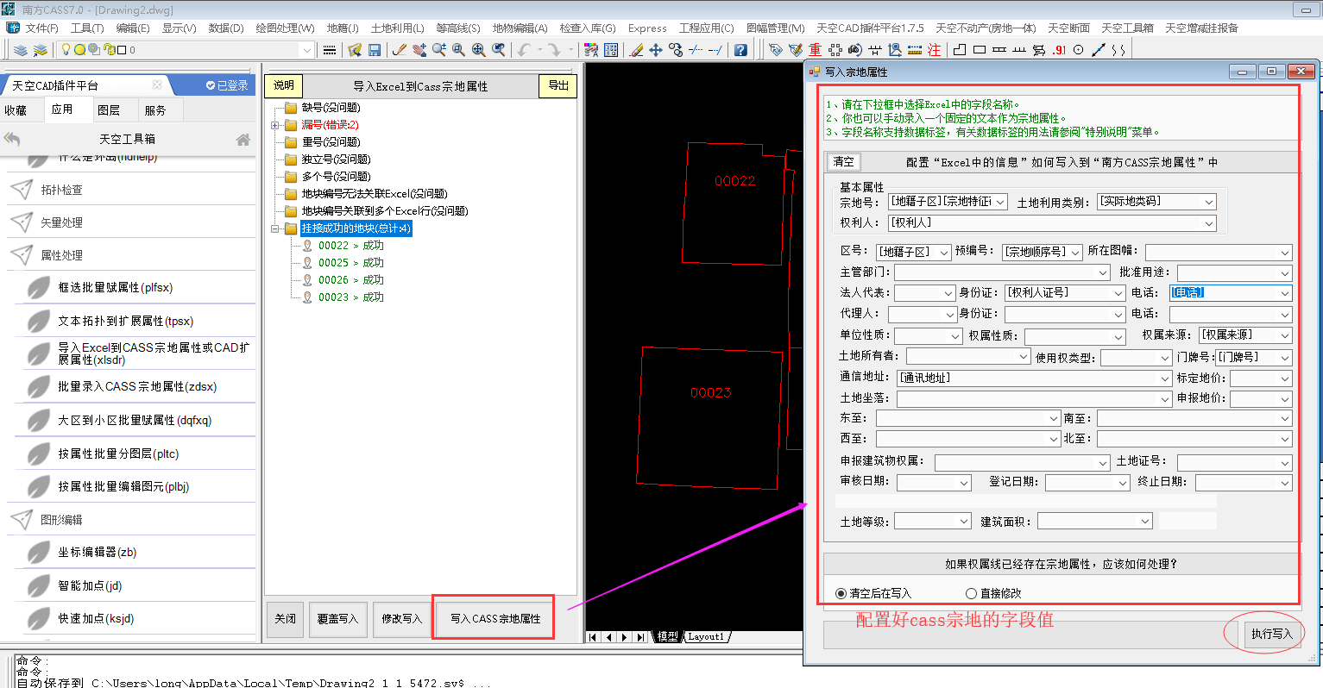Open the 绘图处理(W) menu

click(285, 28)
